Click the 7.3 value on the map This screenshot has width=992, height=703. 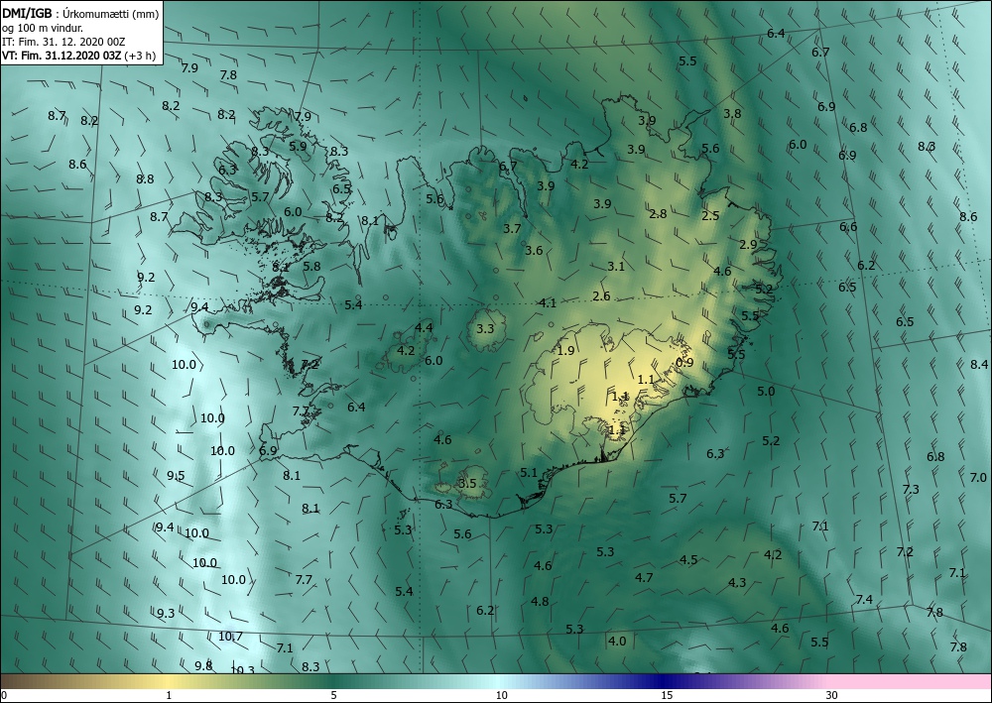pos(910,489)
